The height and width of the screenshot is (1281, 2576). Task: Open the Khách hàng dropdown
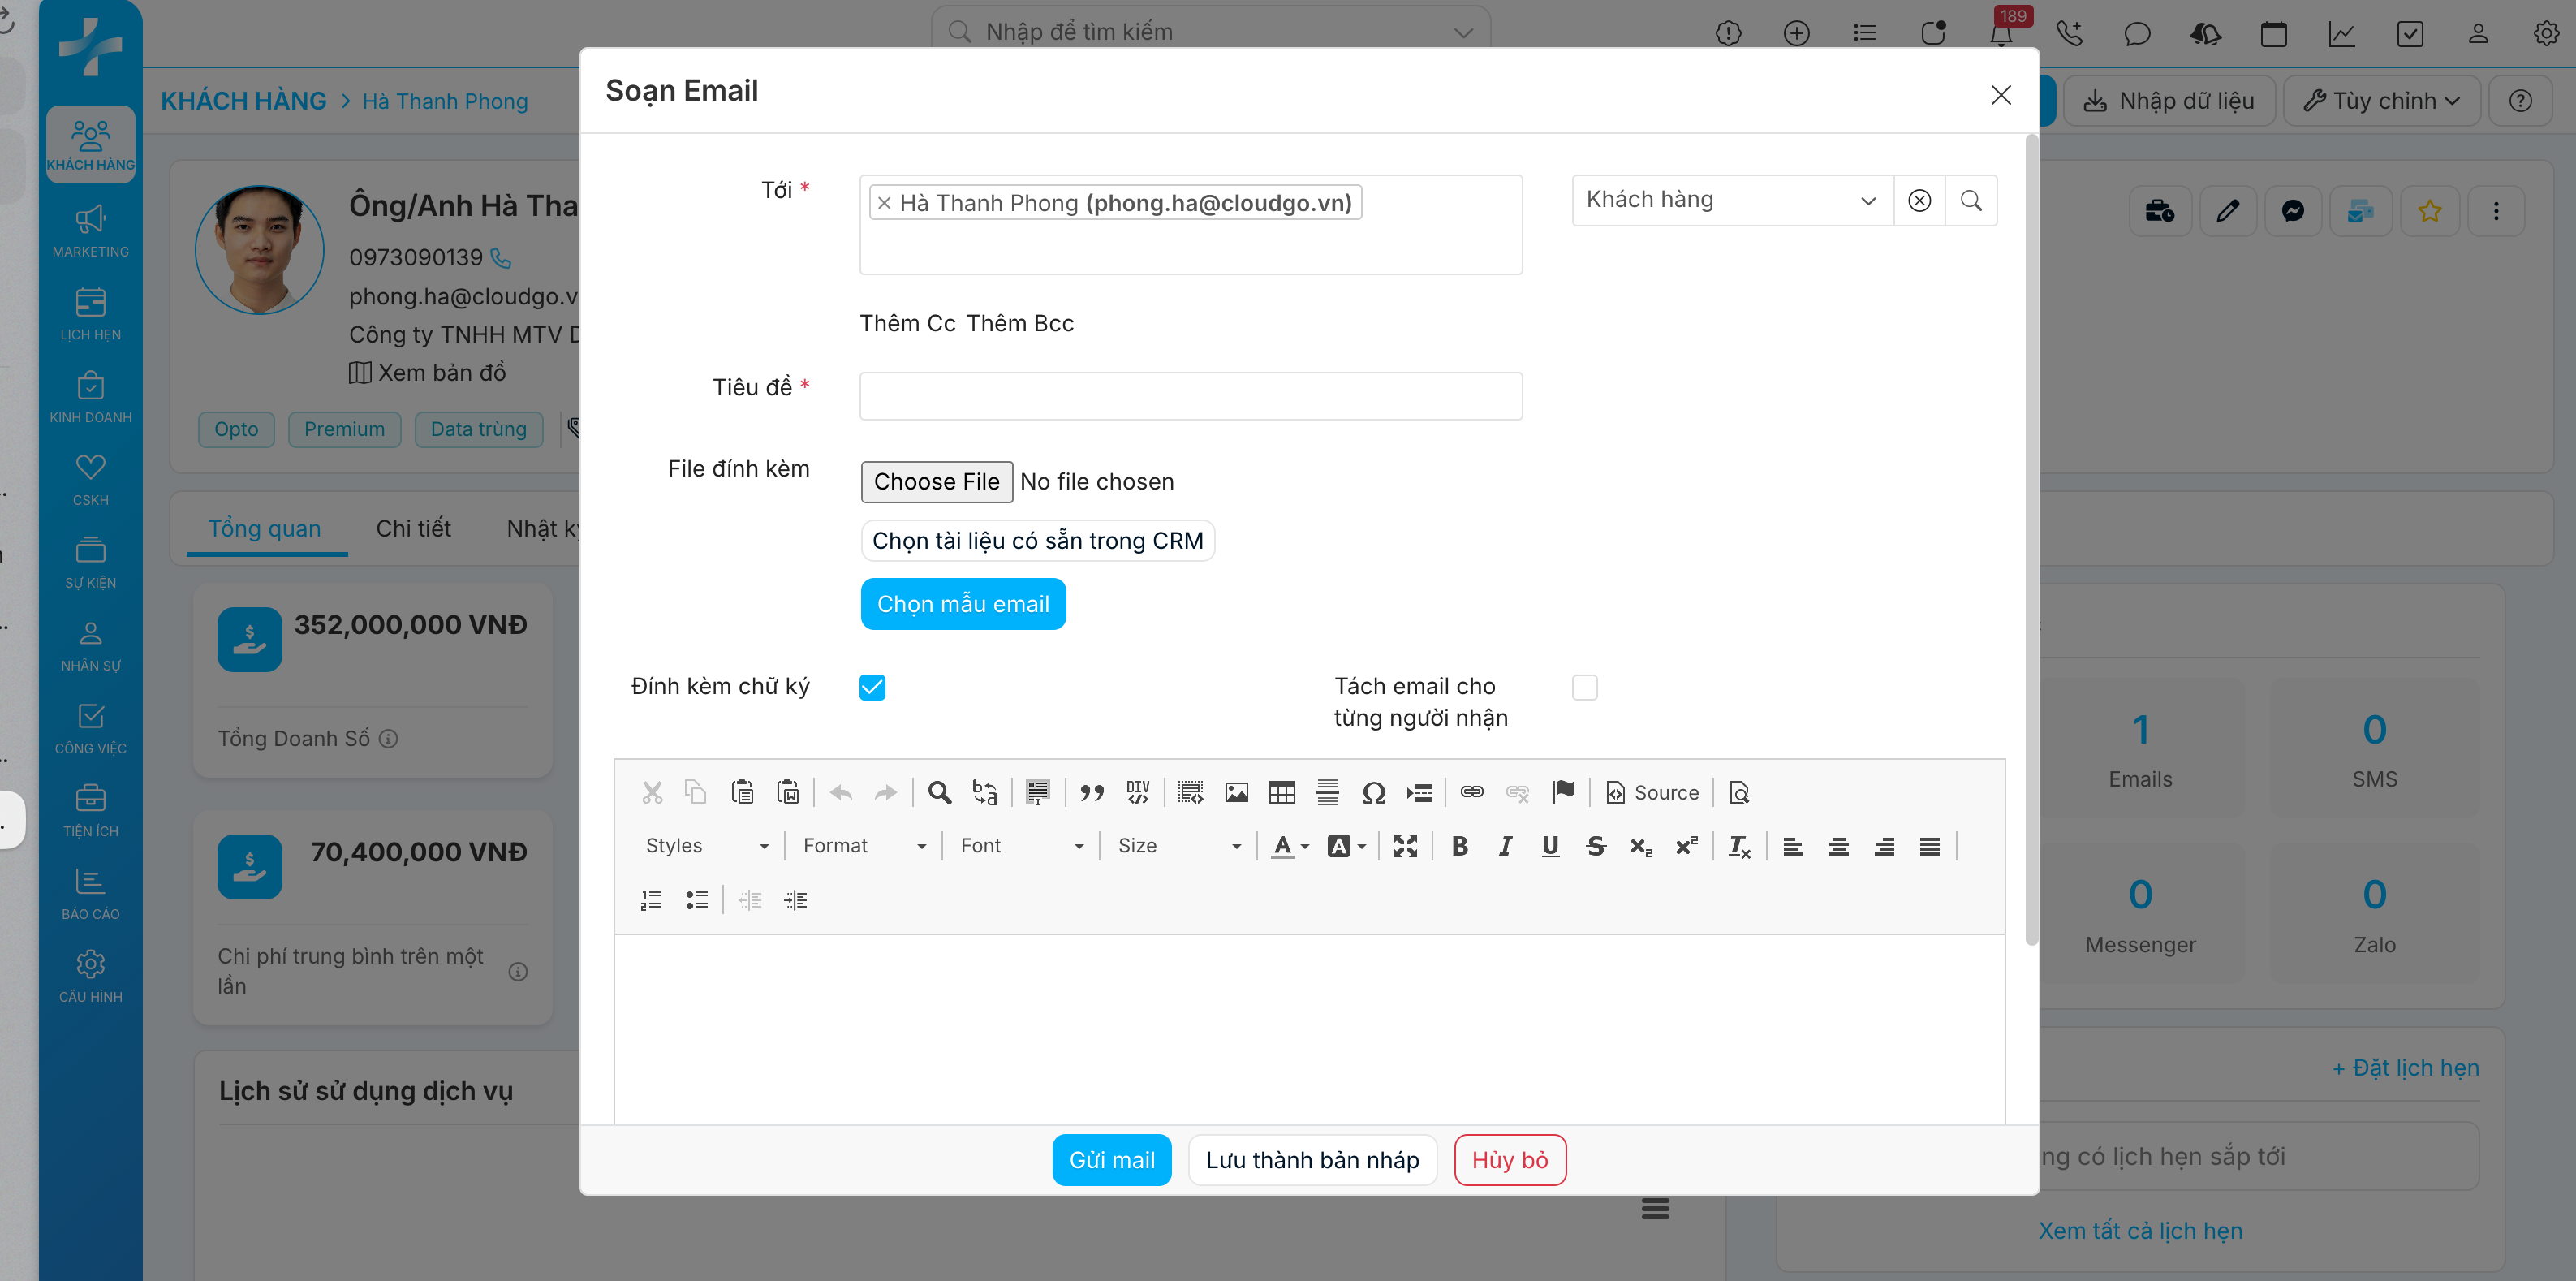[1731, 200]
